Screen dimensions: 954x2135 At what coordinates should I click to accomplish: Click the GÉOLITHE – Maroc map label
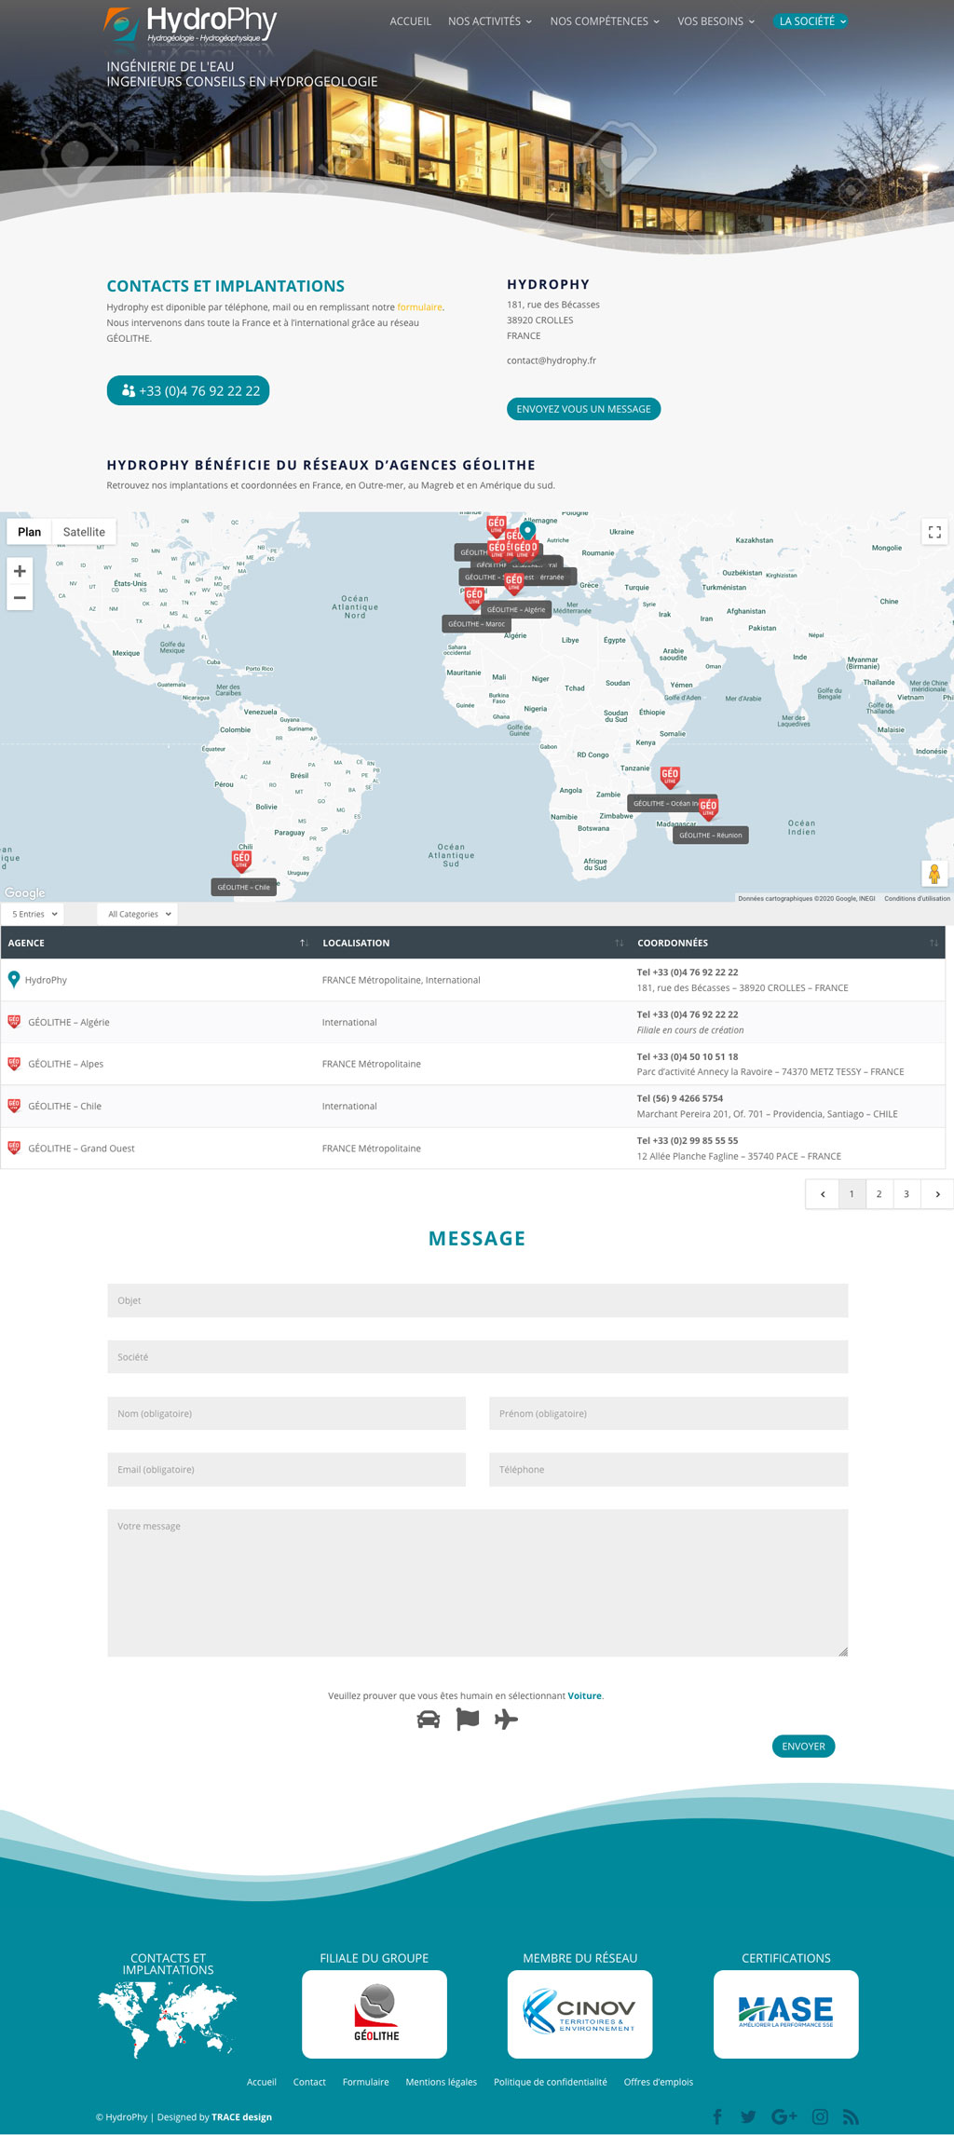pyautogui.click(x=476, y=624)
